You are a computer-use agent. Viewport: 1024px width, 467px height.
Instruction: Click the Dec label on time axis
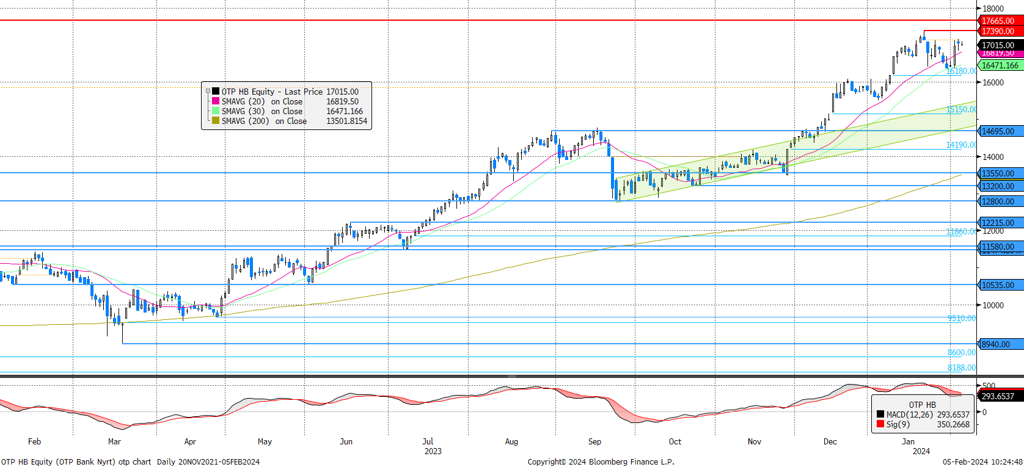tap(830, 441)
